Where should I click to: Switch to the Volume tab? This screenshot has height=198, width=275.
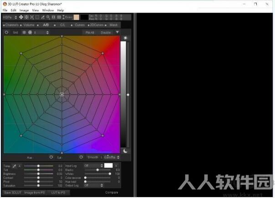point(29,25)
